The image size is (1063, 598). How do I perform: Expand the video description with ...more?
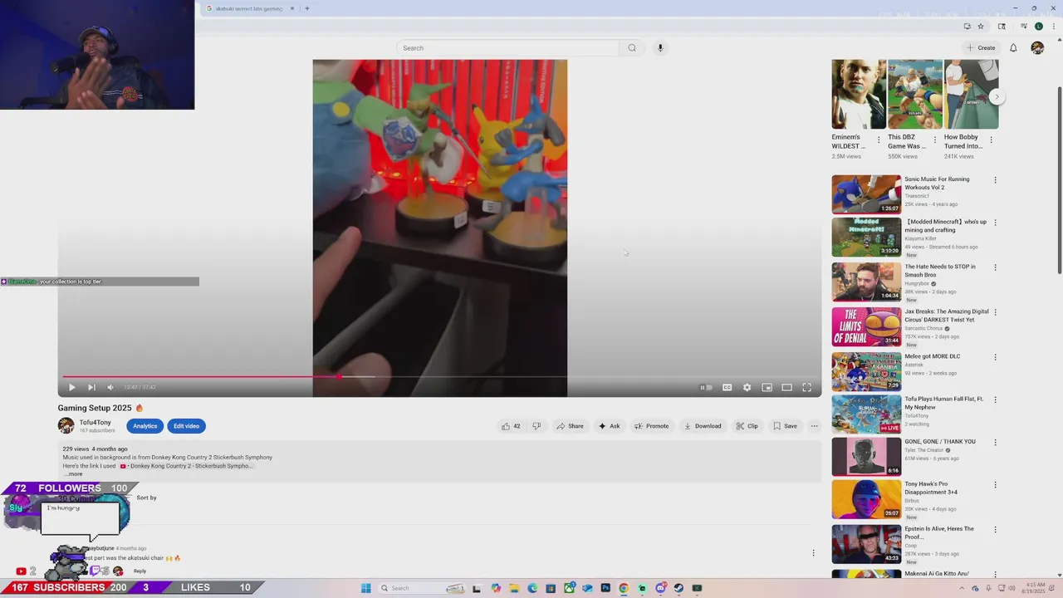tap(73, 474)
